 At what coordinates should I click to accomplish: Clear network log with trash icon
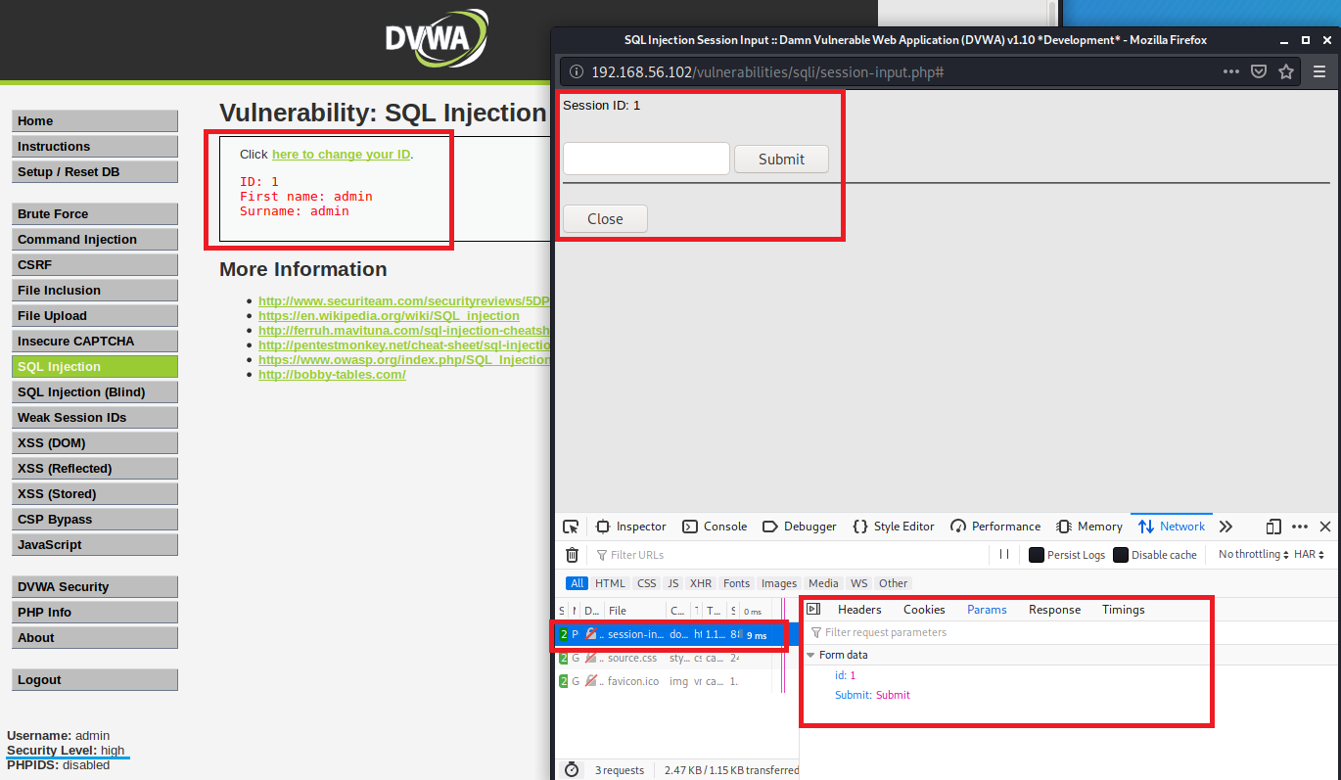pyautogui.click(x=573, y=555)
